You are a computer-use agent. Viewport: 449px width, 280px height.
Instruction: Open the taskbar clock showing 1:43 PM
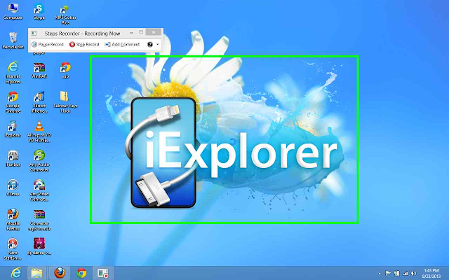(431, 273)
